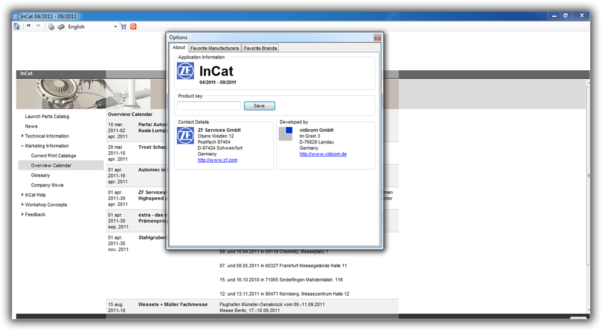This screenshot has width=605, height=334.
Task: Click the Automec calendar entry
Action: pyautogui.click(x=152, y=170)
